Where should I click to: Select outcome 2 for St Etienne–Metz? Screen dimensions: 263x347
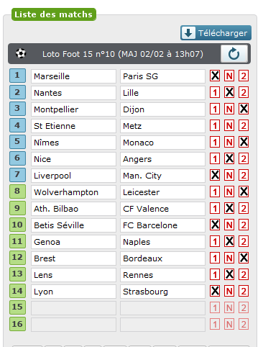[244, 126]
